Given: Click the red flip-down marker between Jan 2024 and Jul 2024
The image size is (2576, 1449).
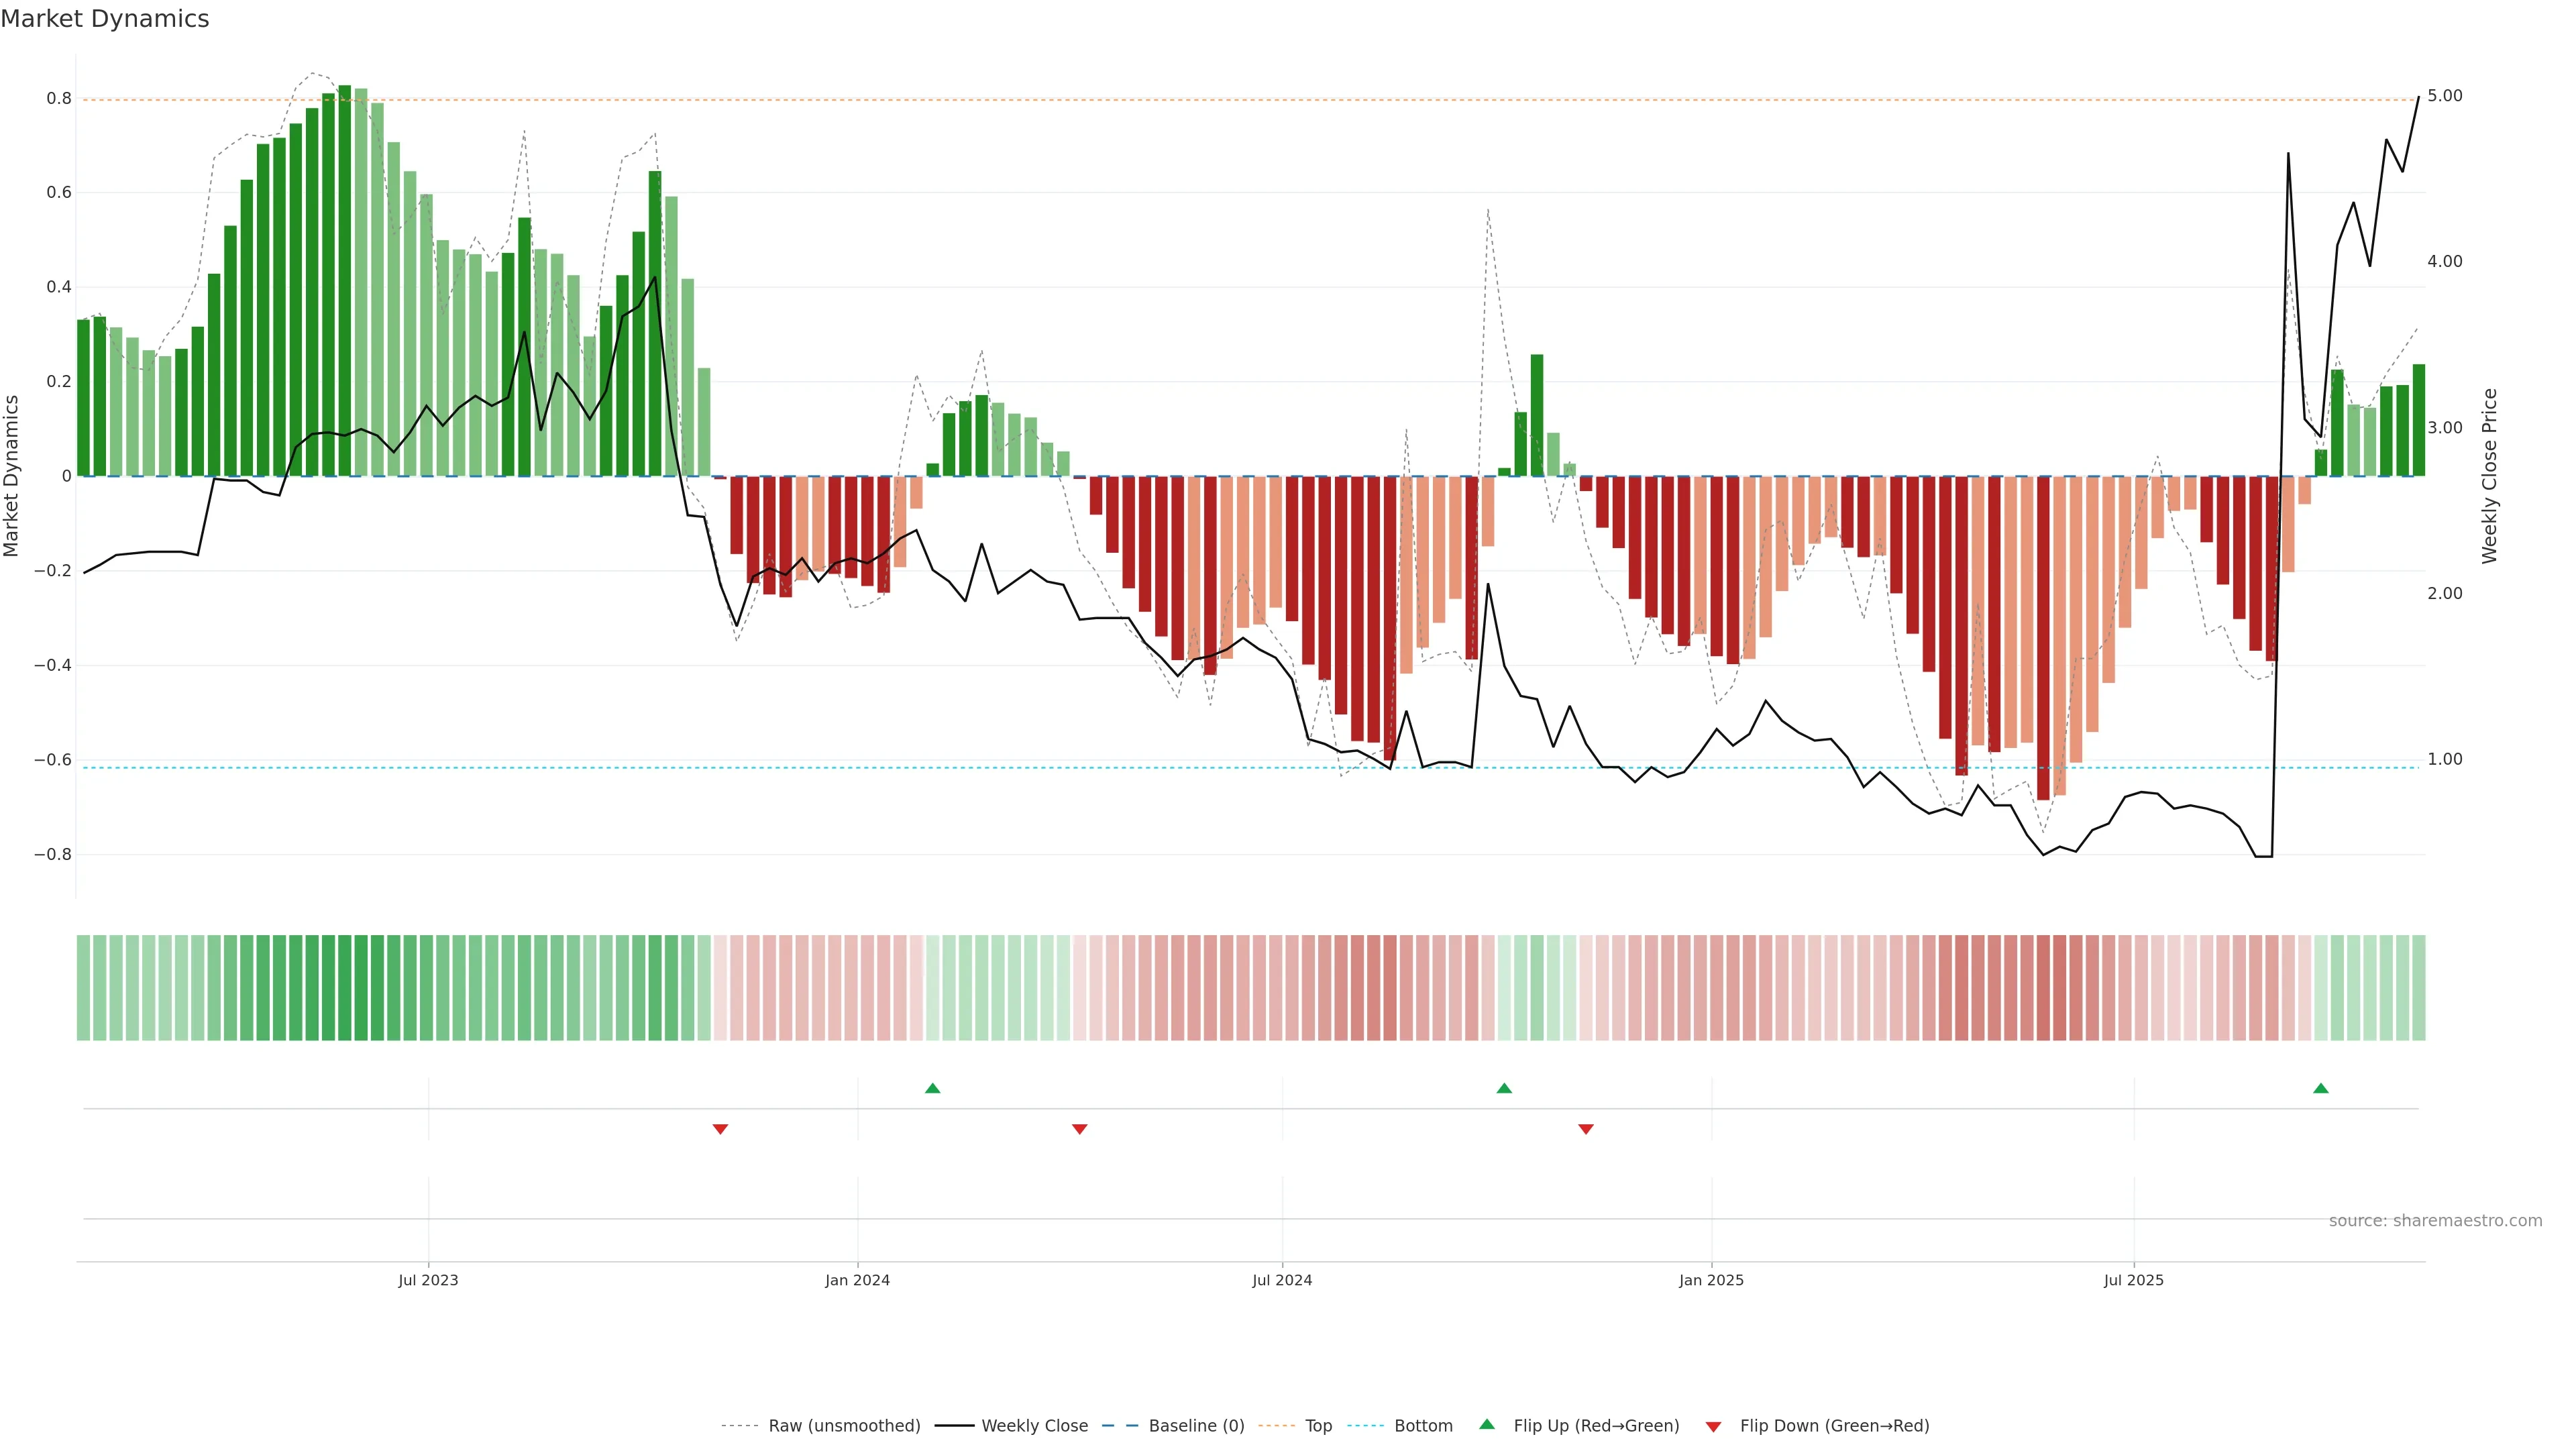Looking at the screenshot, I should (1079, 1129).
